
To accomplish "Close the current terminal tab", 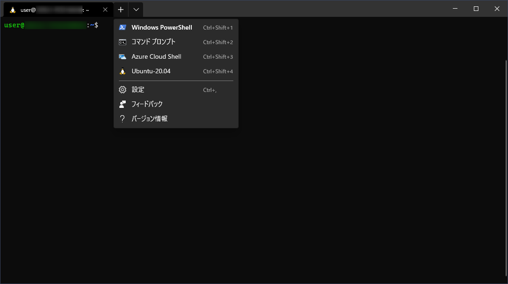I will click(x=105, y=9).
